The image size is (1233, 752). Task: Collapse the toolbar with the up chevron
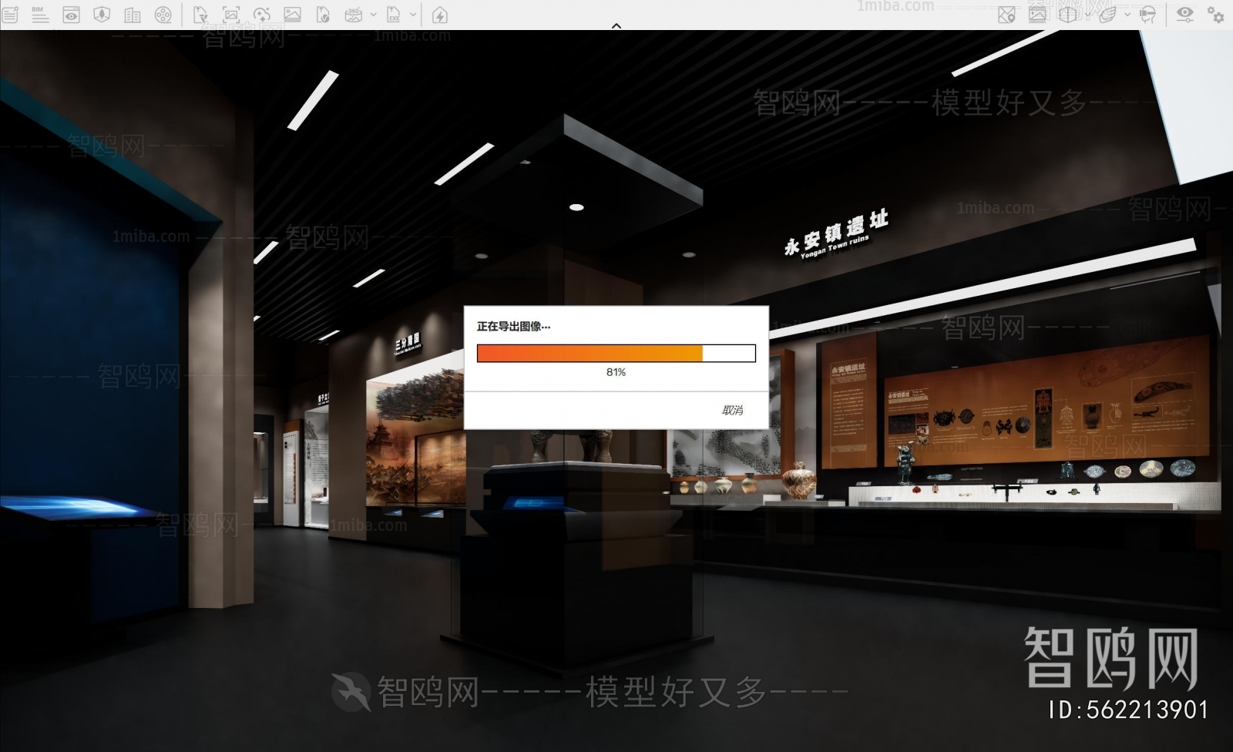616,26
